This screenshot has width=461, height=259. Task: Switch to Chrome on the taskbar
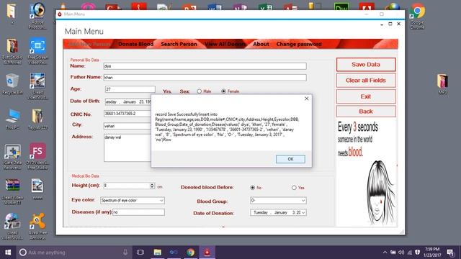[x=190, y=253]
